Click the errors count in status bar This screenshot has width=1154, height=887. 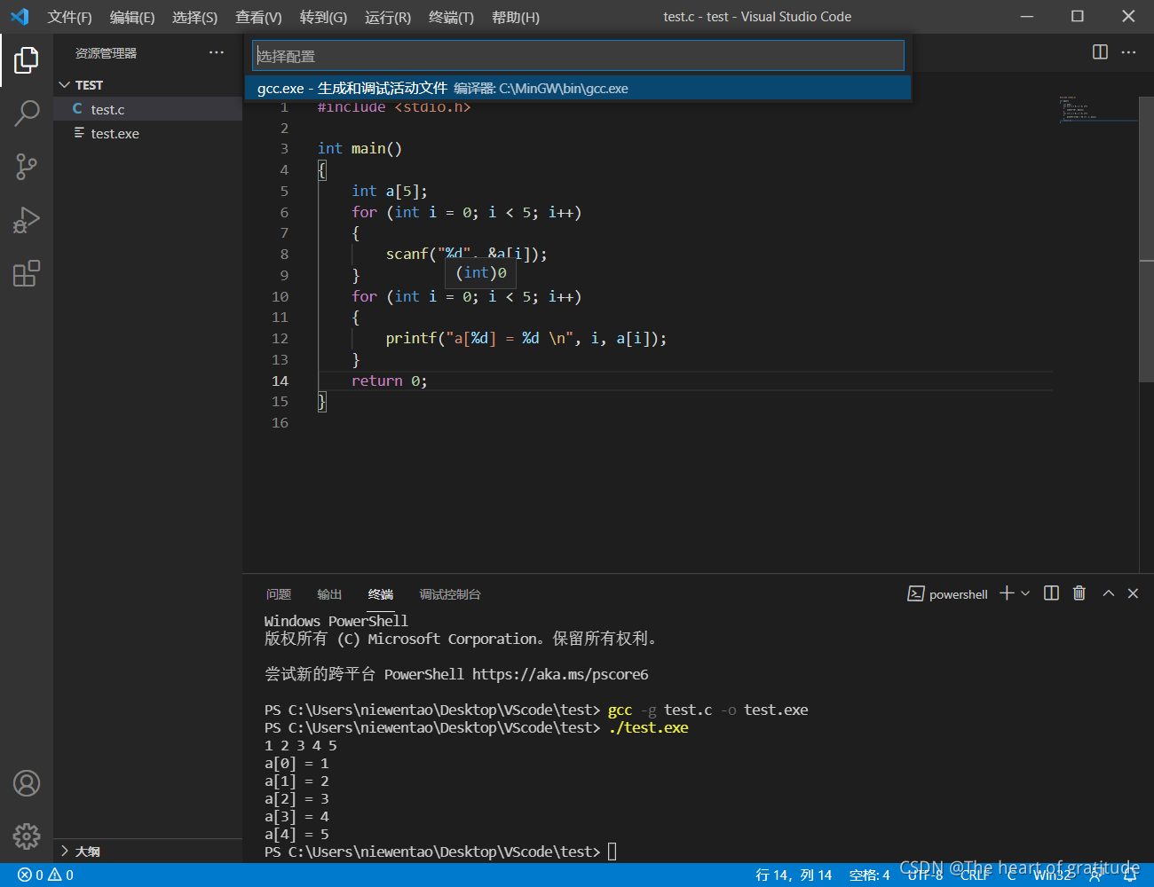tap(31, 875)
